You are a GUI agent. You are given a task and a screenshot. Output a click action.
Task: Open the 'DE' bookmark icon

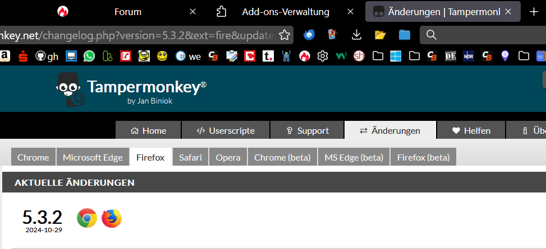pyautogui.click(x=451, y=56)
